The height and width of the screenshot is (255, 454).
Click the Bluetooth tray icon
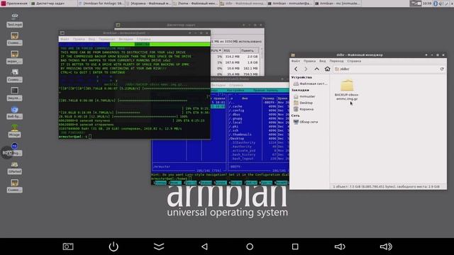[435, 4]
